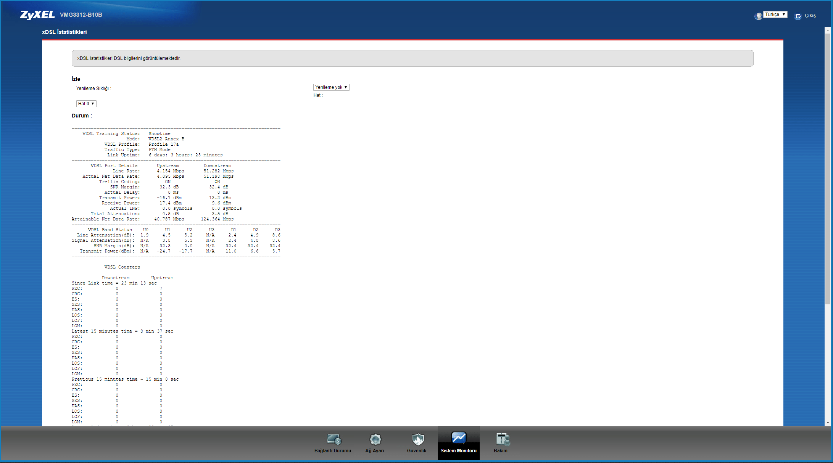Click the page scrollbar down arrow
The width and height of the screenshot is (833, 463).
click(x=827, y=423)
